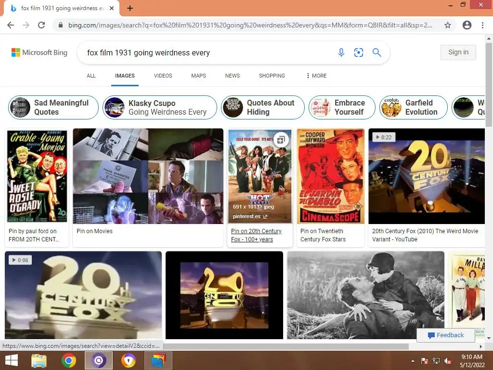The image size is (493, 370).
Task: Switch to the ALL results tab
Action: [91, 76]
